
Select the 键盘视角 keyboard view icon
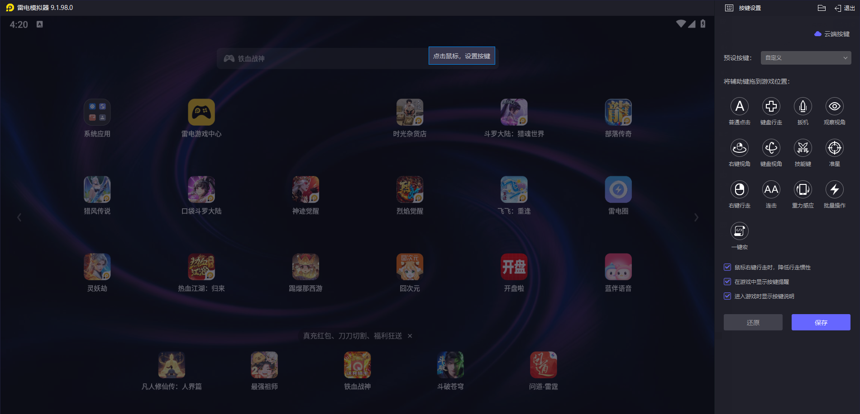(771, 148)
